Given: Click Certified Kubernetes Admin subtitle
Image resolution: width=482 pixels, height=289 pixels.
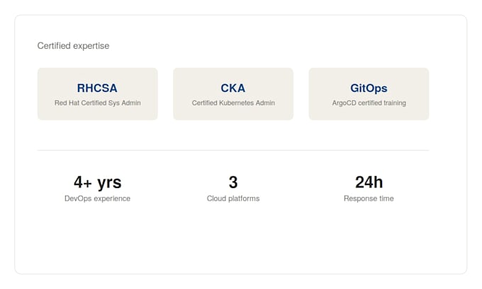Looking at the screenshot, I should coord(233,103).
